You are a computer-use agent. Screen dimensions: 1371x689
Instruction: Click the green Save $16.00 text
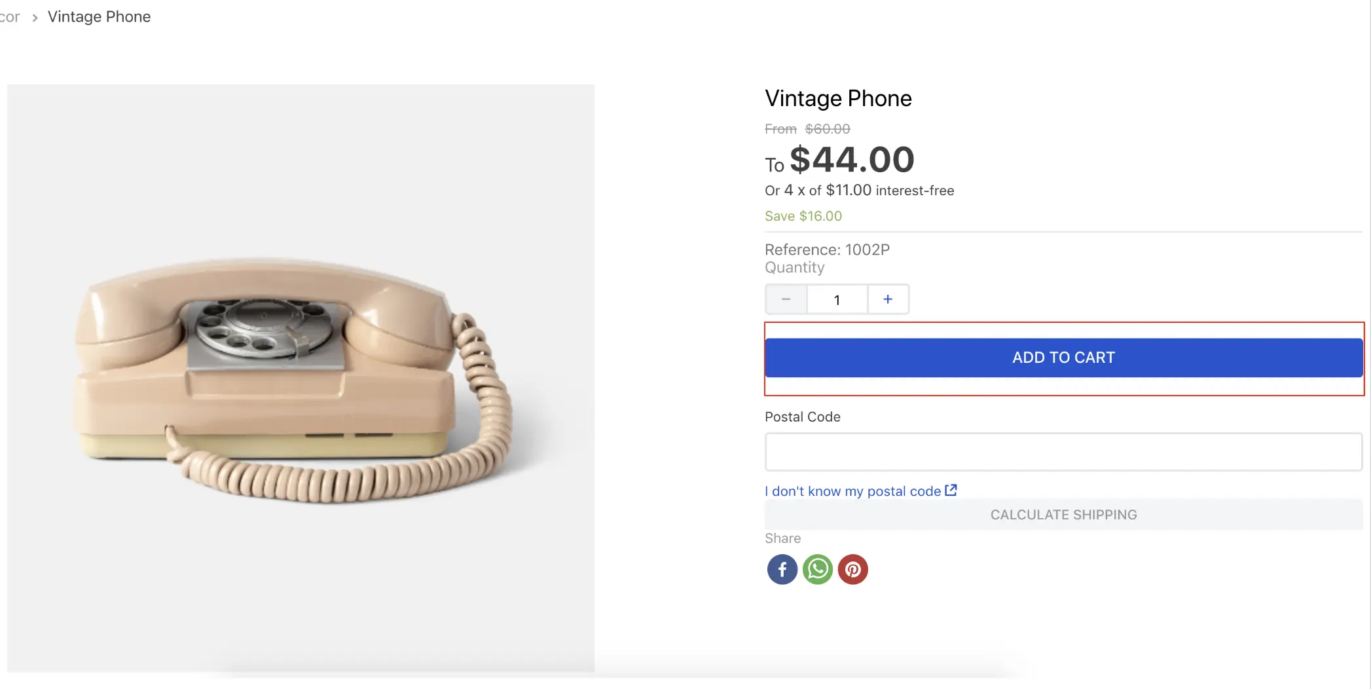(803, 216)
